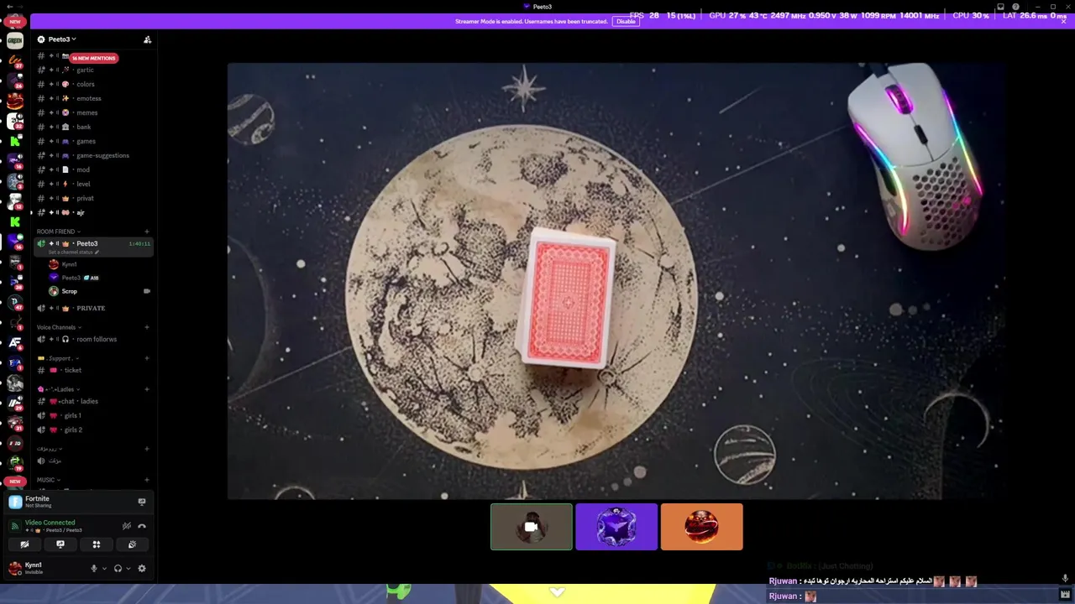1075x604 pixels.
Task: Open the bank text channel
Action: click(92, 127)
